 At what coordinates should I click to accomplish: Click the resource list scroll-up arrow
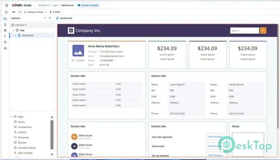pos(52,117)
